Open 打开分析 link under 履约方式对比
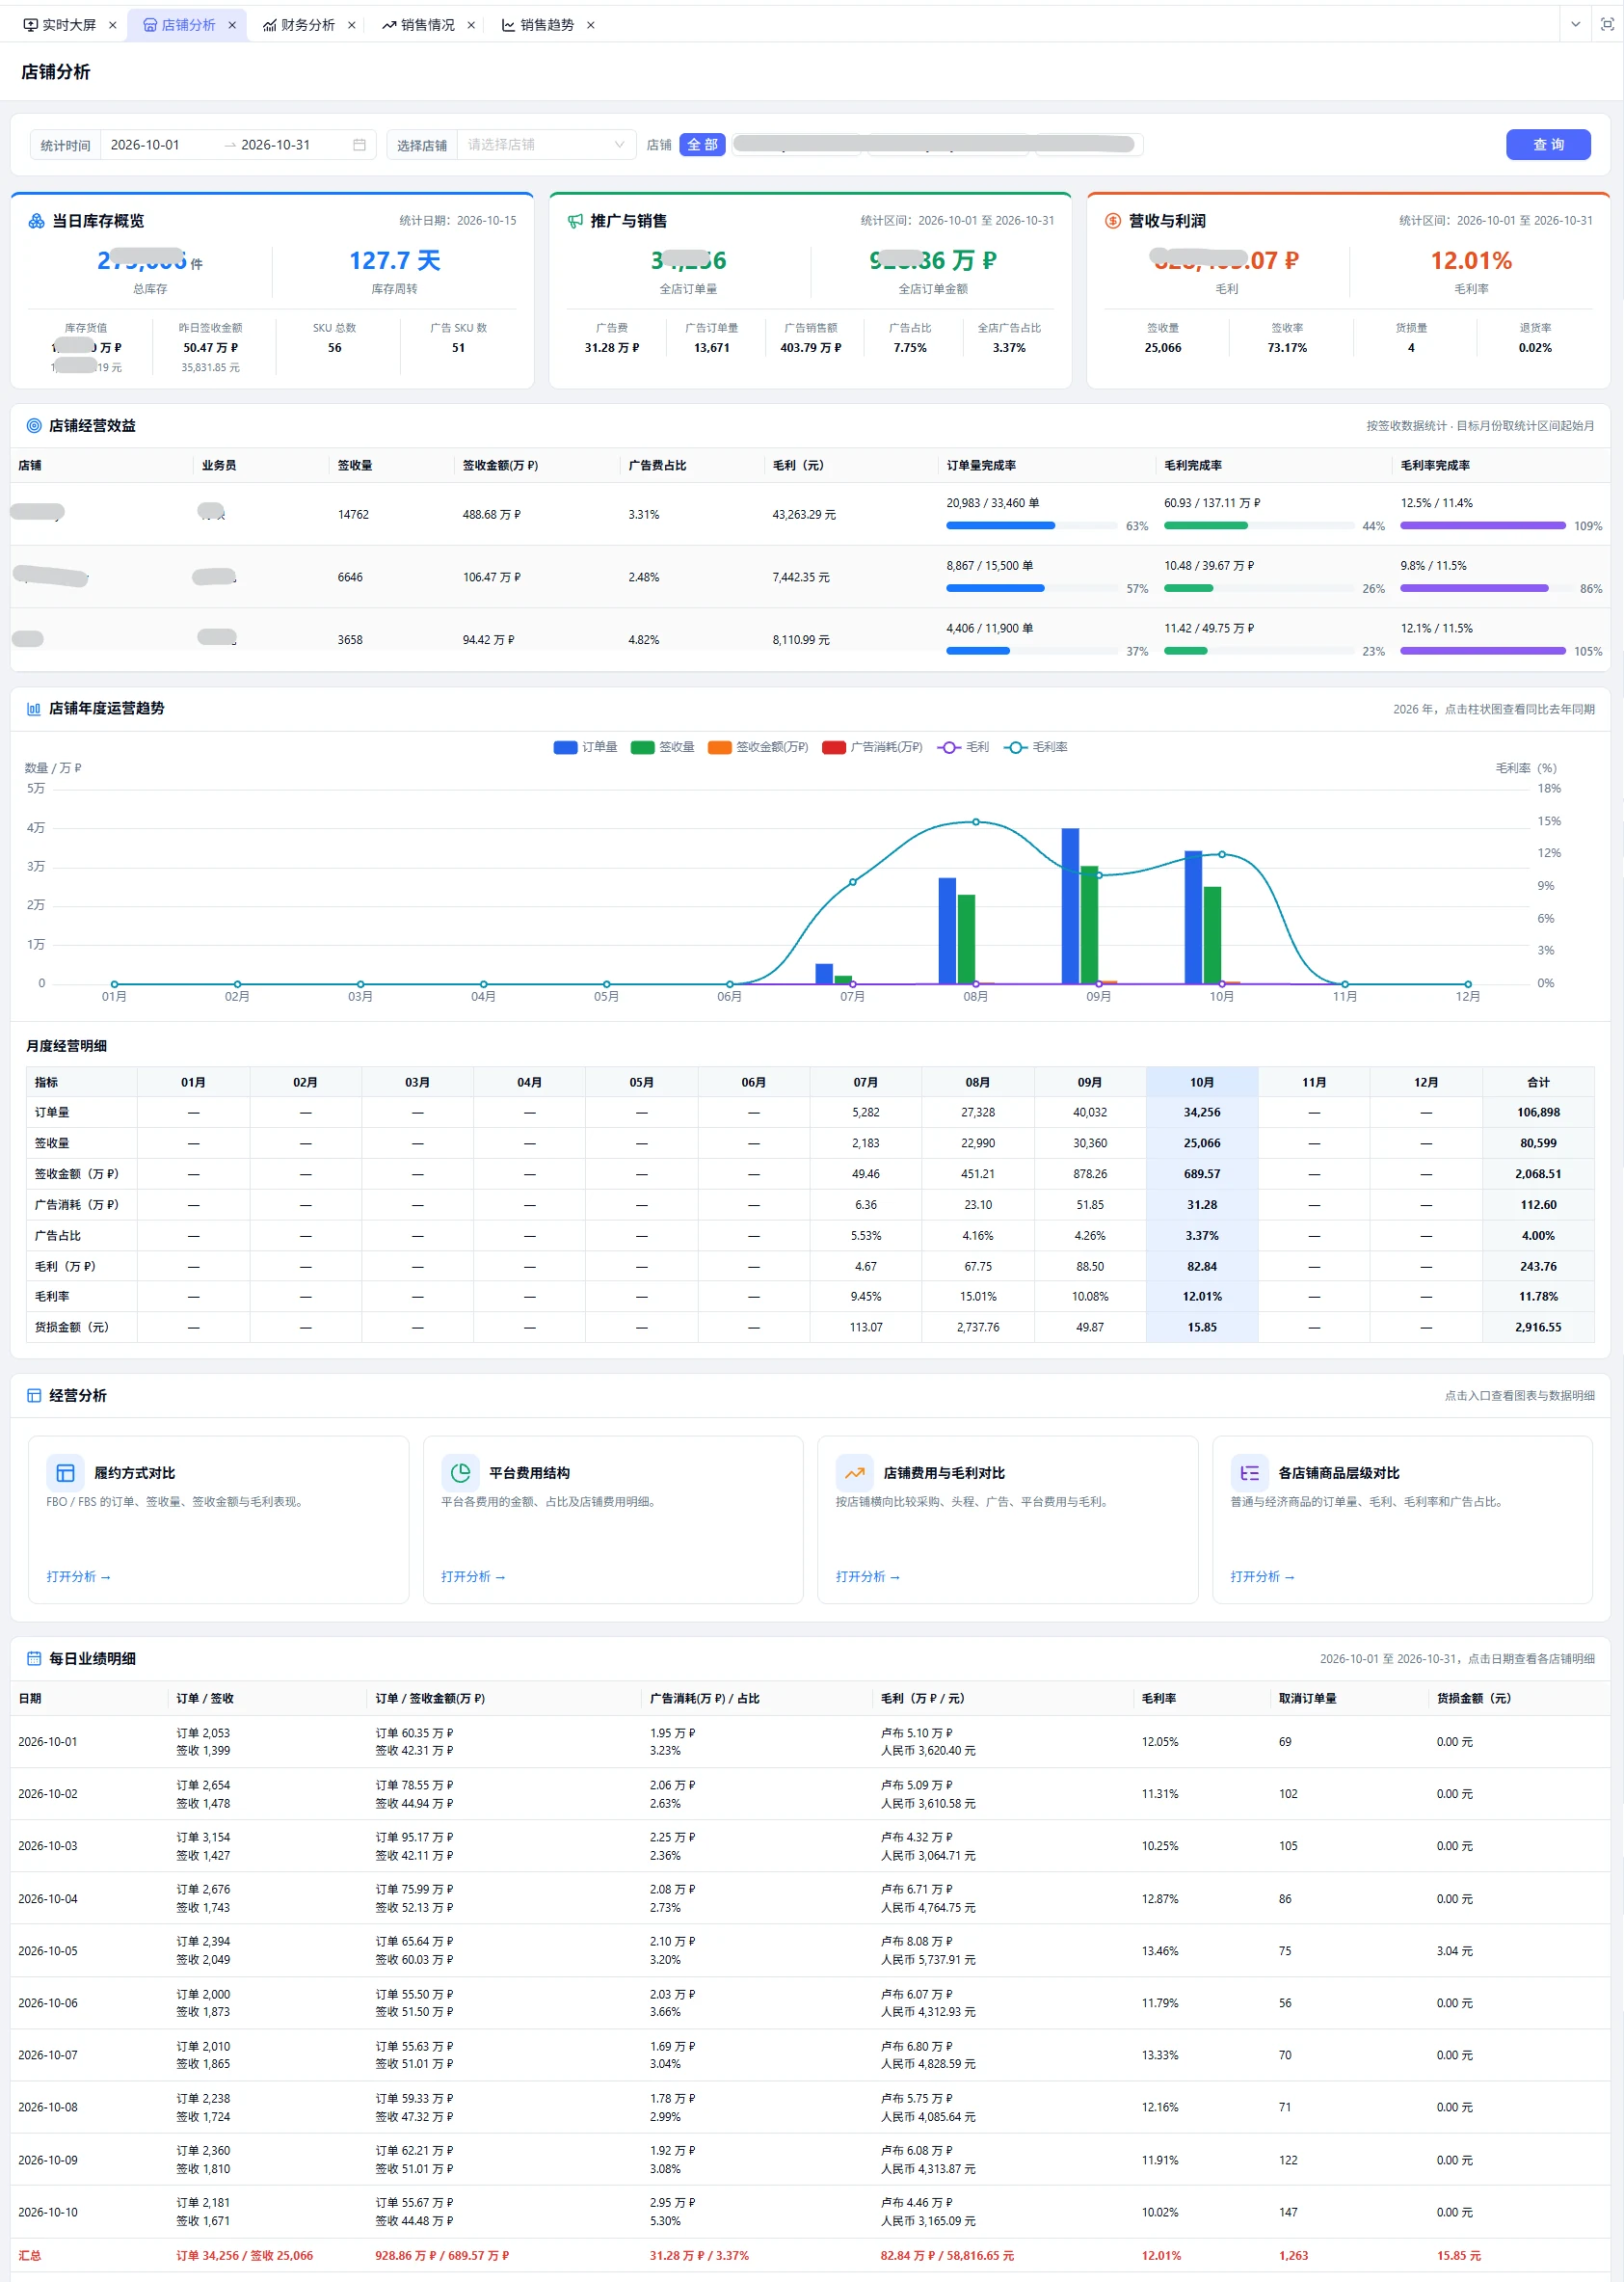This screenshot has width=1624, height=2282. (78, 1576)
